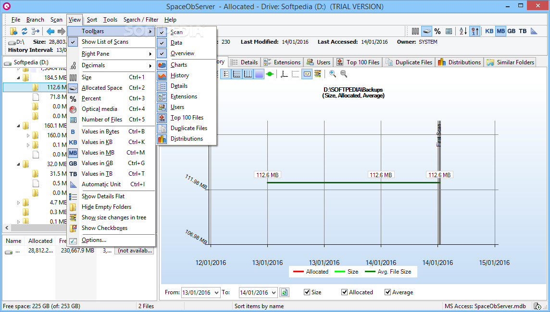Click the X,Y value labels chart icon
The width and height of the screenshot is (550, 312).
click(x=307, y=74)
